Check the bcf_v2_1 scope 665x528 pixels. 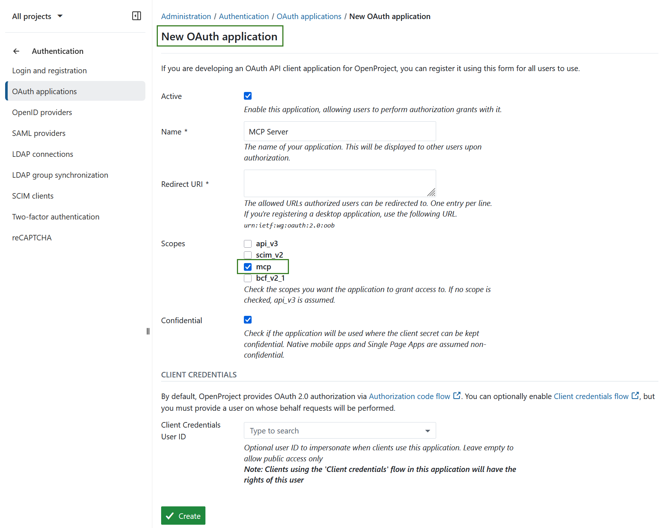(248, 278)
